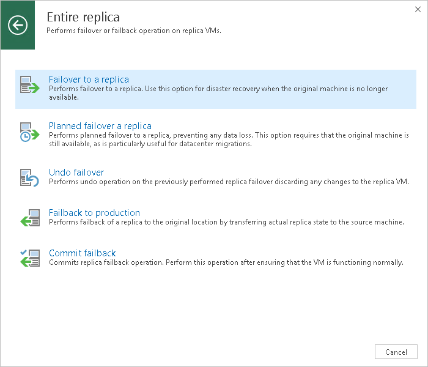Image resolution: width=428 pixels, height=367 pixels.
Task: Choose the Undo failover link
Action: [x=76, y=172]
